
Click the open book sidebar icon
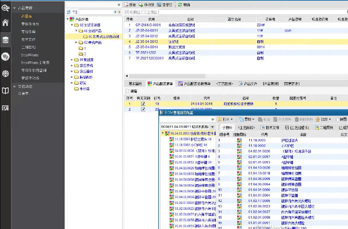click(x=5, y=91)
